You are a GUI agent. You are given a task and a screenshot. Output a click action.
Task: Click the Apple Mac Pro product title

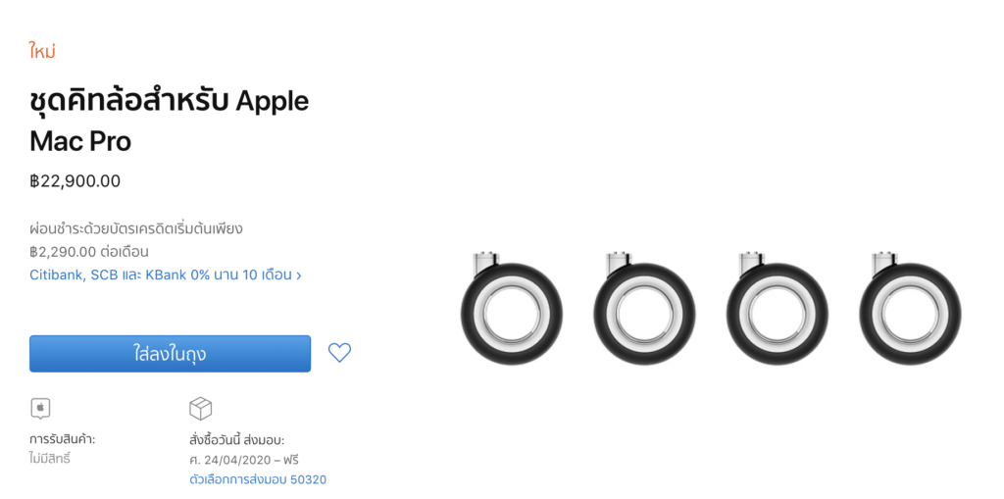(169, 121)
